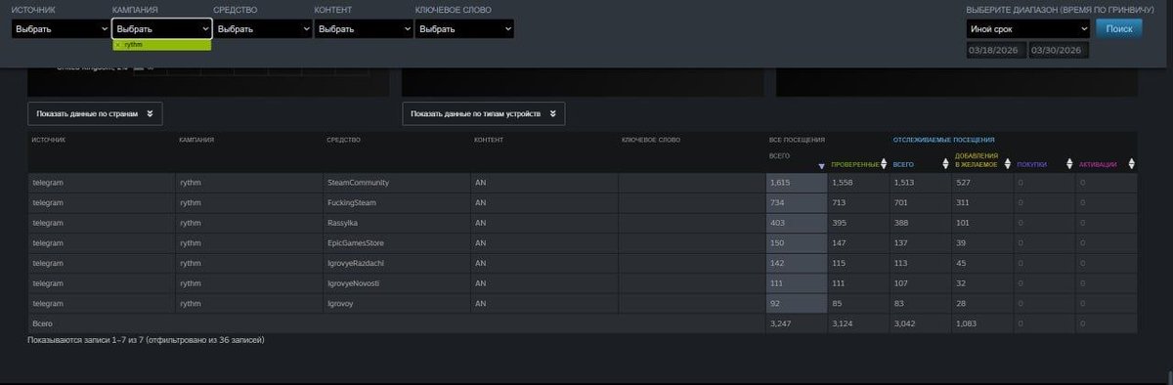1173x385 pixels.
Task: Open the Ключевое слово dropdown
Action: (464, 29)
